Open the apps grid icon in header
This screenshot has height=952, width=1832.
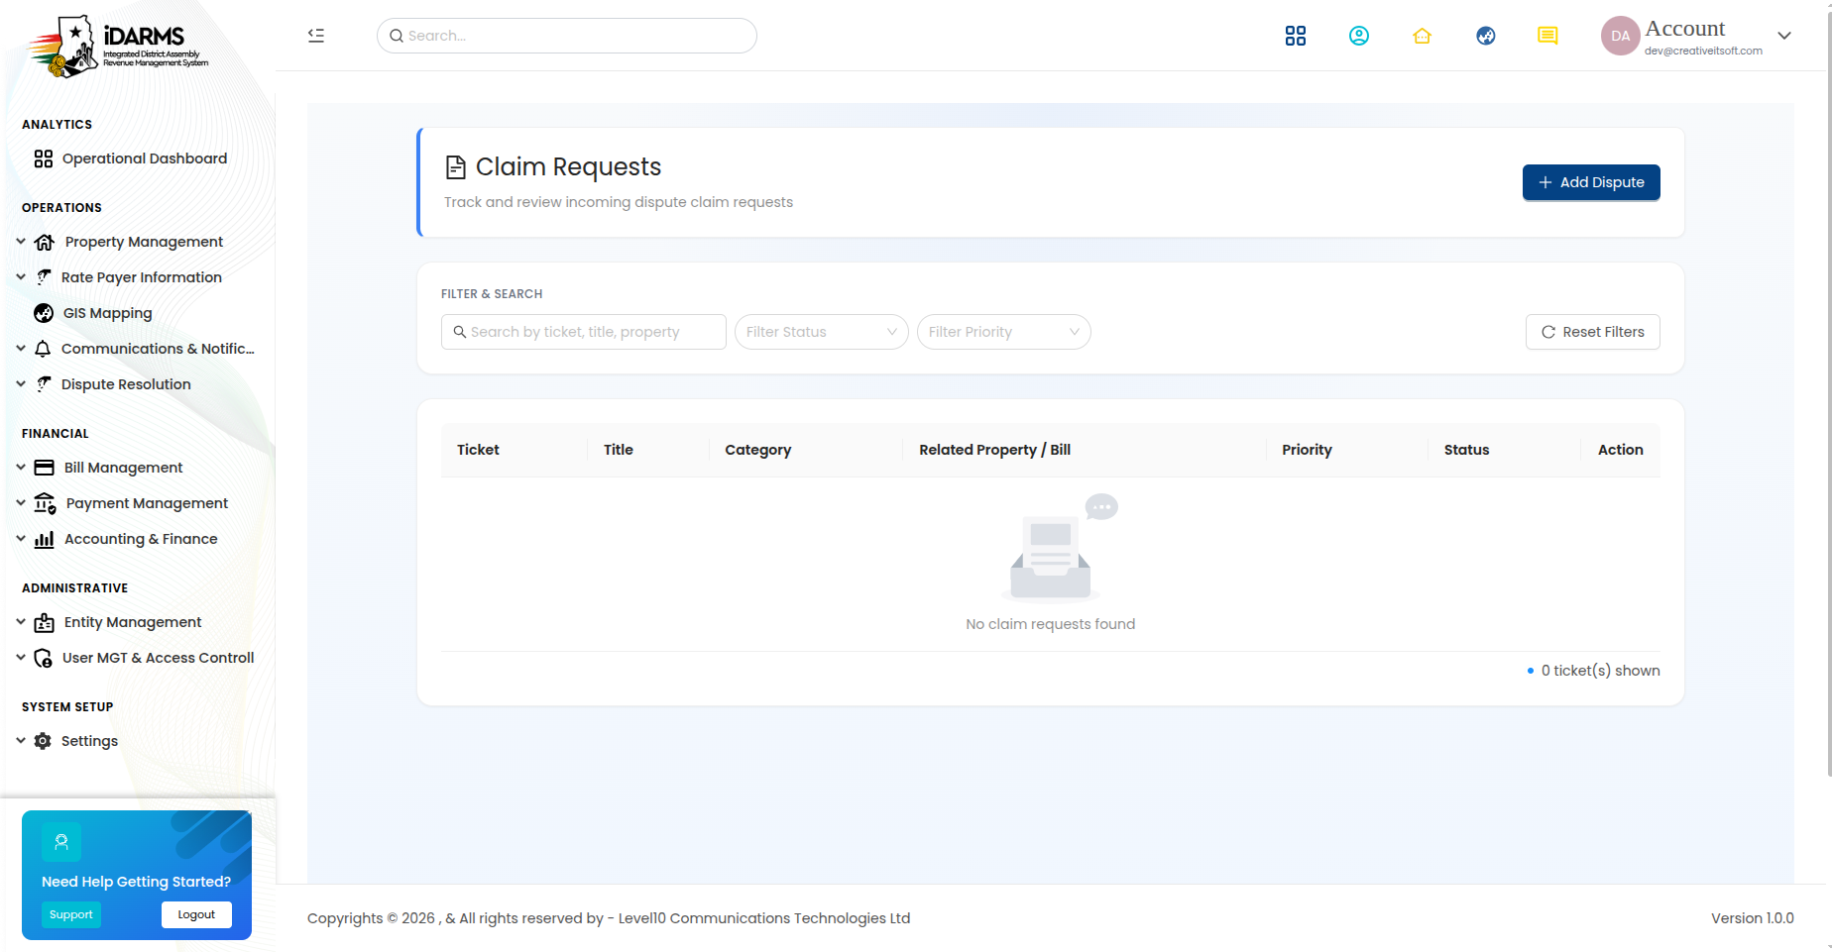tap(1295, 36)
